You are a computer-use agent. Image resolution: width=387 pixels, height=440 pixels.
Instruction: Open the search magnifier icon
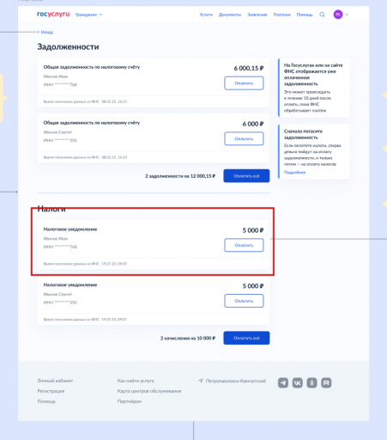tap(322, 15)
